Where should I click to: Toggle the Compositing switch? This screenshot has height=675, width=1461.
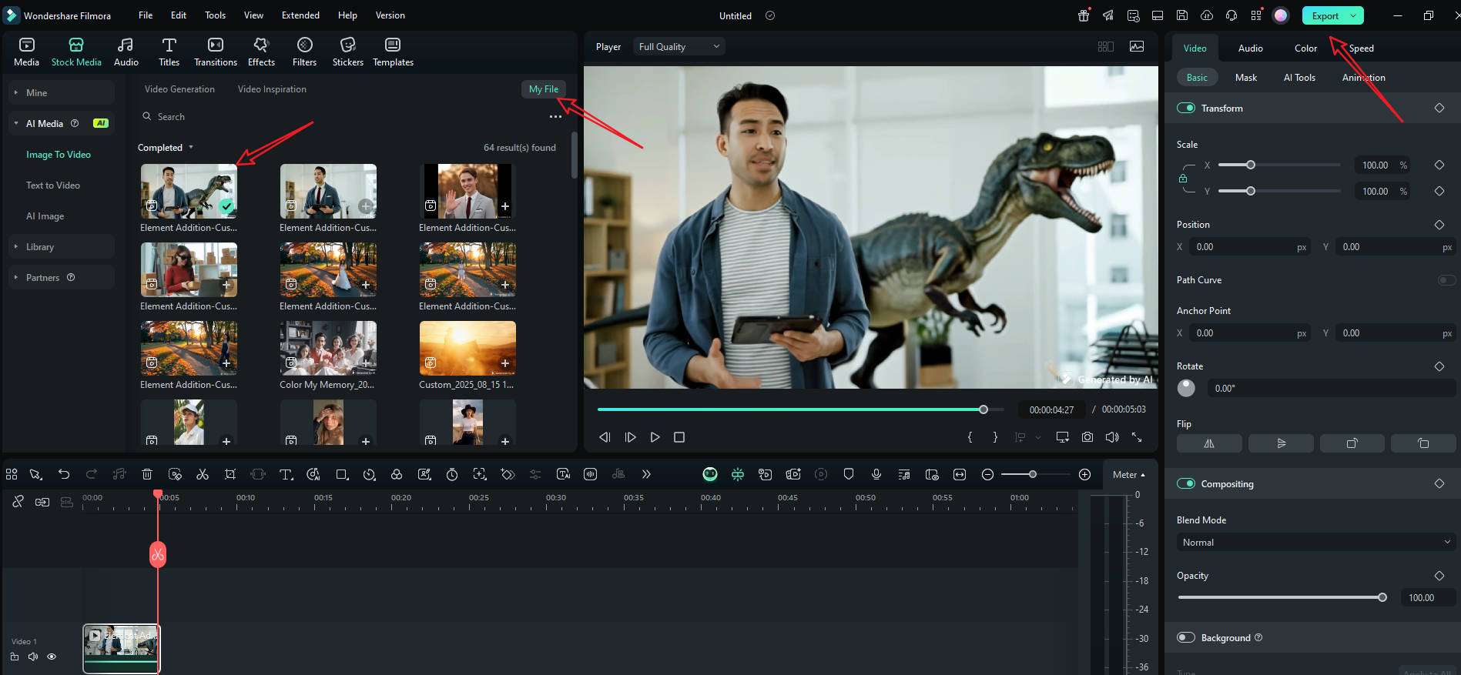1186,484
